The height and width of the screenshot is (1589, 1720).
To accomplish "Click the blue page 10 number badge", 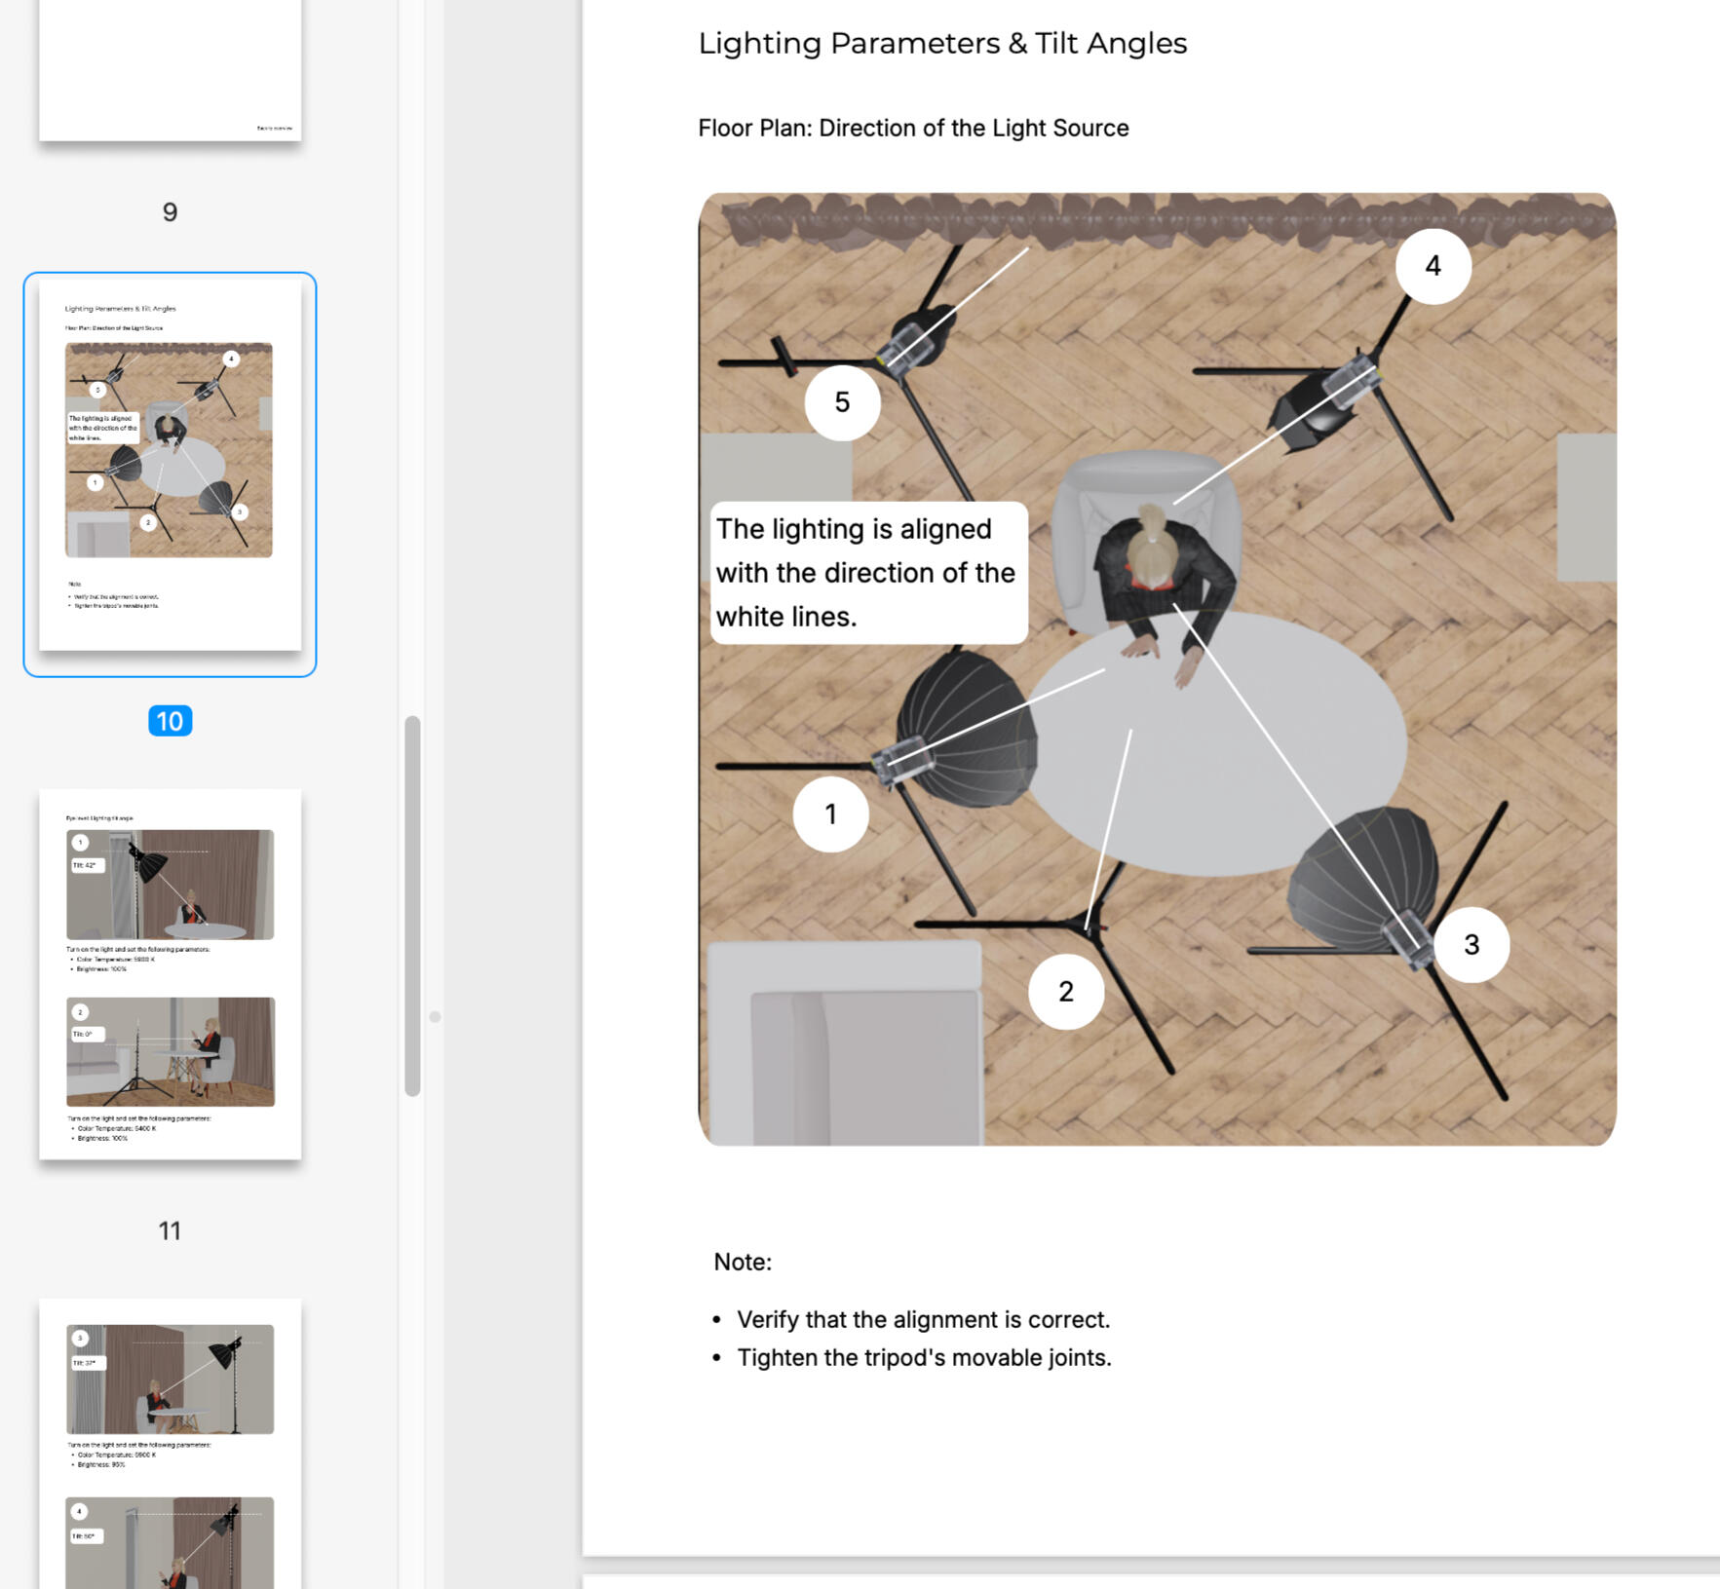I will [170, 721].
